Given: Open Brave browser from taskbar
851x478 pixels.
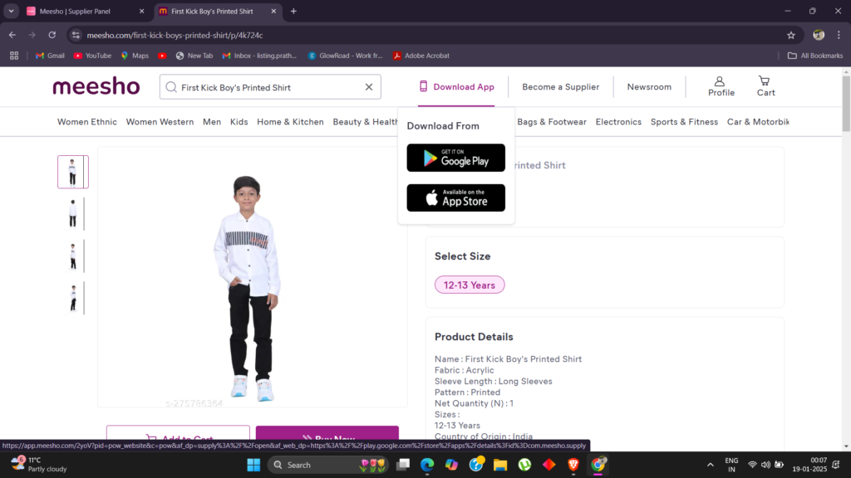Looking at the screenshot, I should coord(573,465).
